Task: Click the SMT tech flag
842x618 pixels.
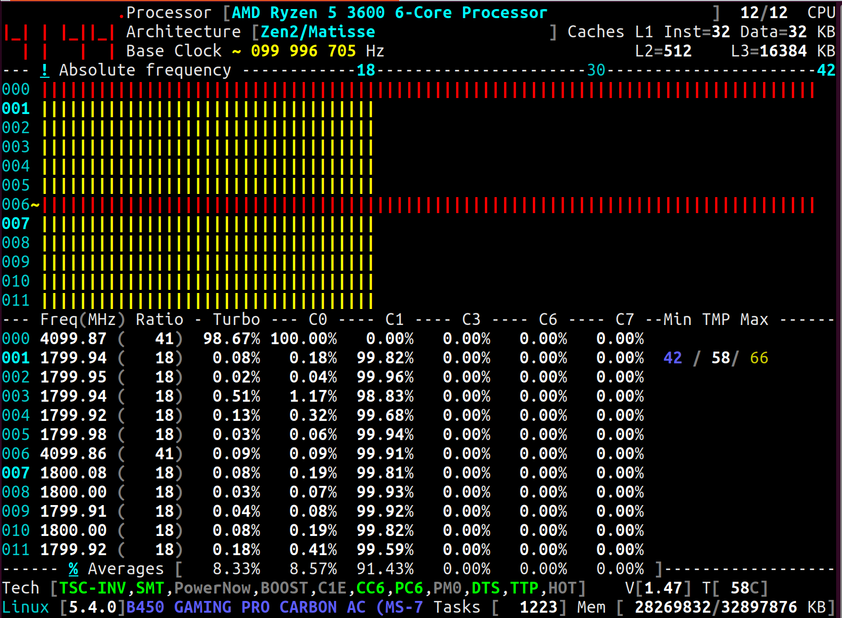Action: coord(150,588)
